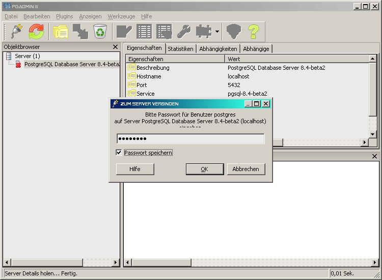This screenshot has width=382, height=280.
Task: Click the pgsql-8.4-beta2 service value
Action: 247,94
